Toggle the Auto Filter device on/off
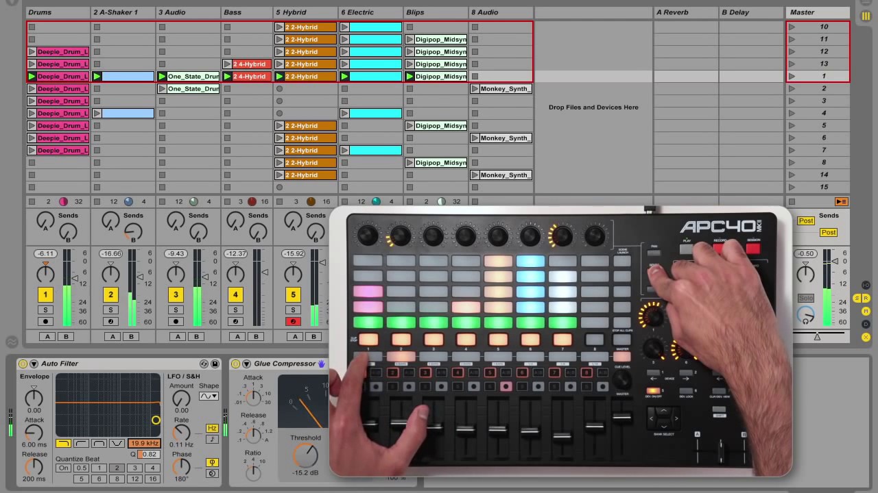Viewport: 878px width, 493px height. click(x=23, y=364)
